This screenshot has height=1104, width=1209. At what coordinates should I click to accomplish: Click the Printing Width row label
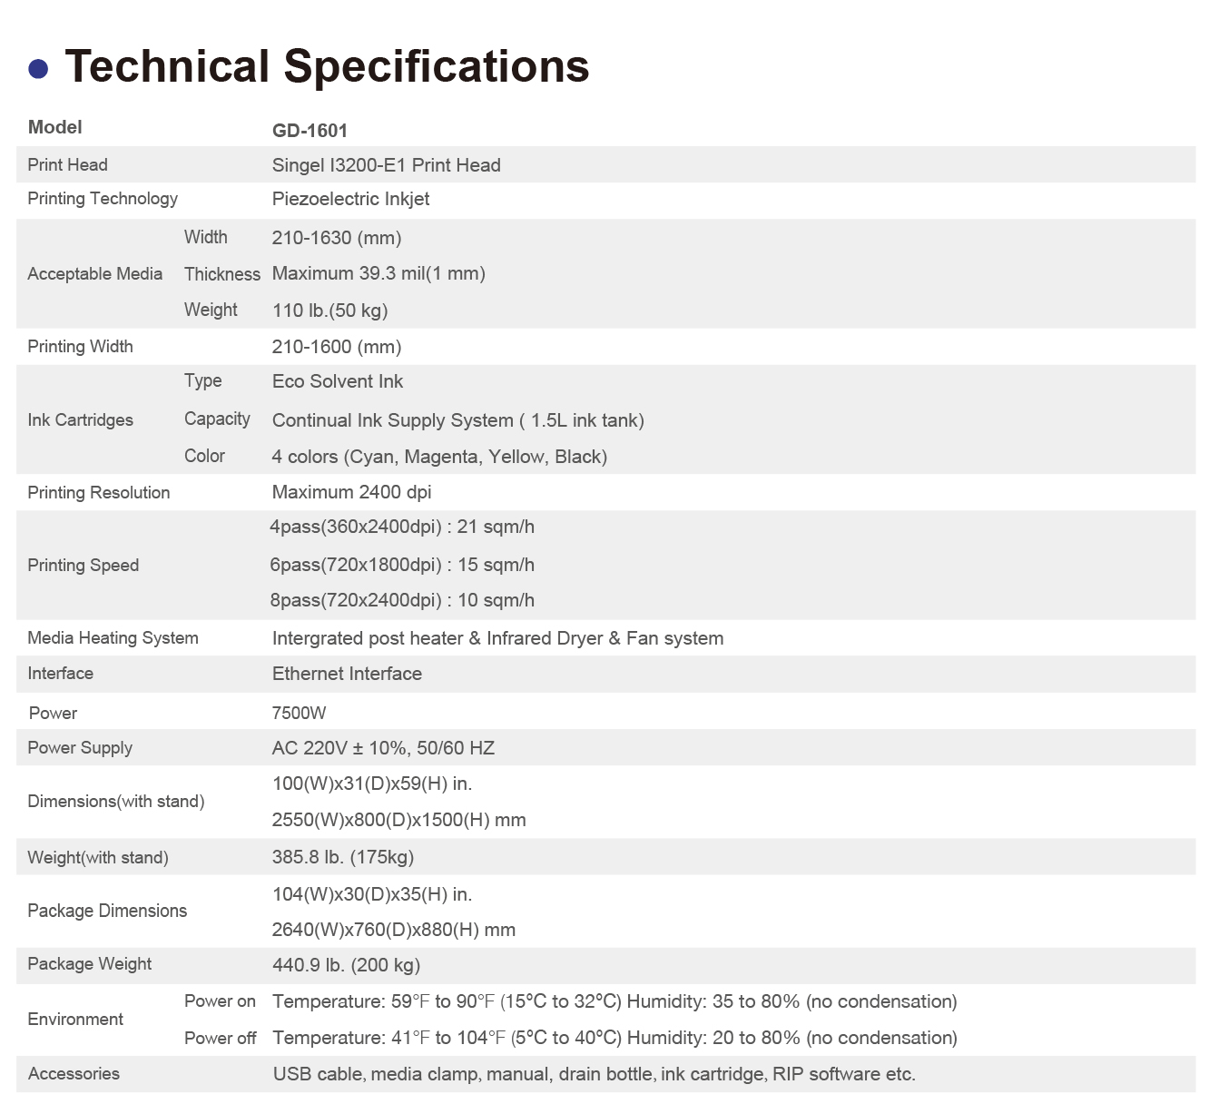(x=80, y=346)
